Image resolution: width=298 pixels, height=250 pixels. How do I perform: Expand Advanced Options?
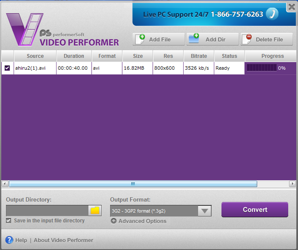coord(138,221)
